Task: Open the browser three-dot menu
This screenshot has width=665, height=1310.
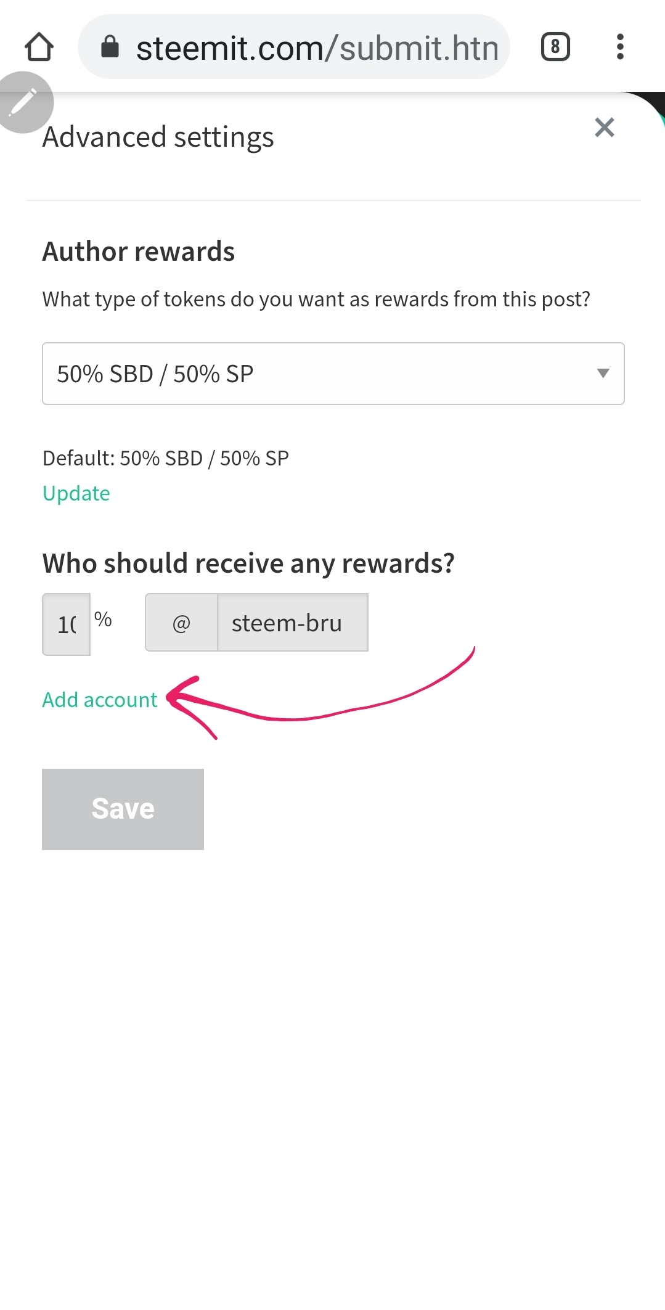Action: [620, 47]
